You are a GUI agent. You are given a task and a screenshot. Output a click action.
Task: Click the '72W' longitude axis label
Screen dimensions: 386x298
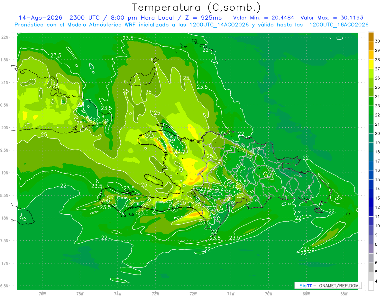[x=193, y=294]
